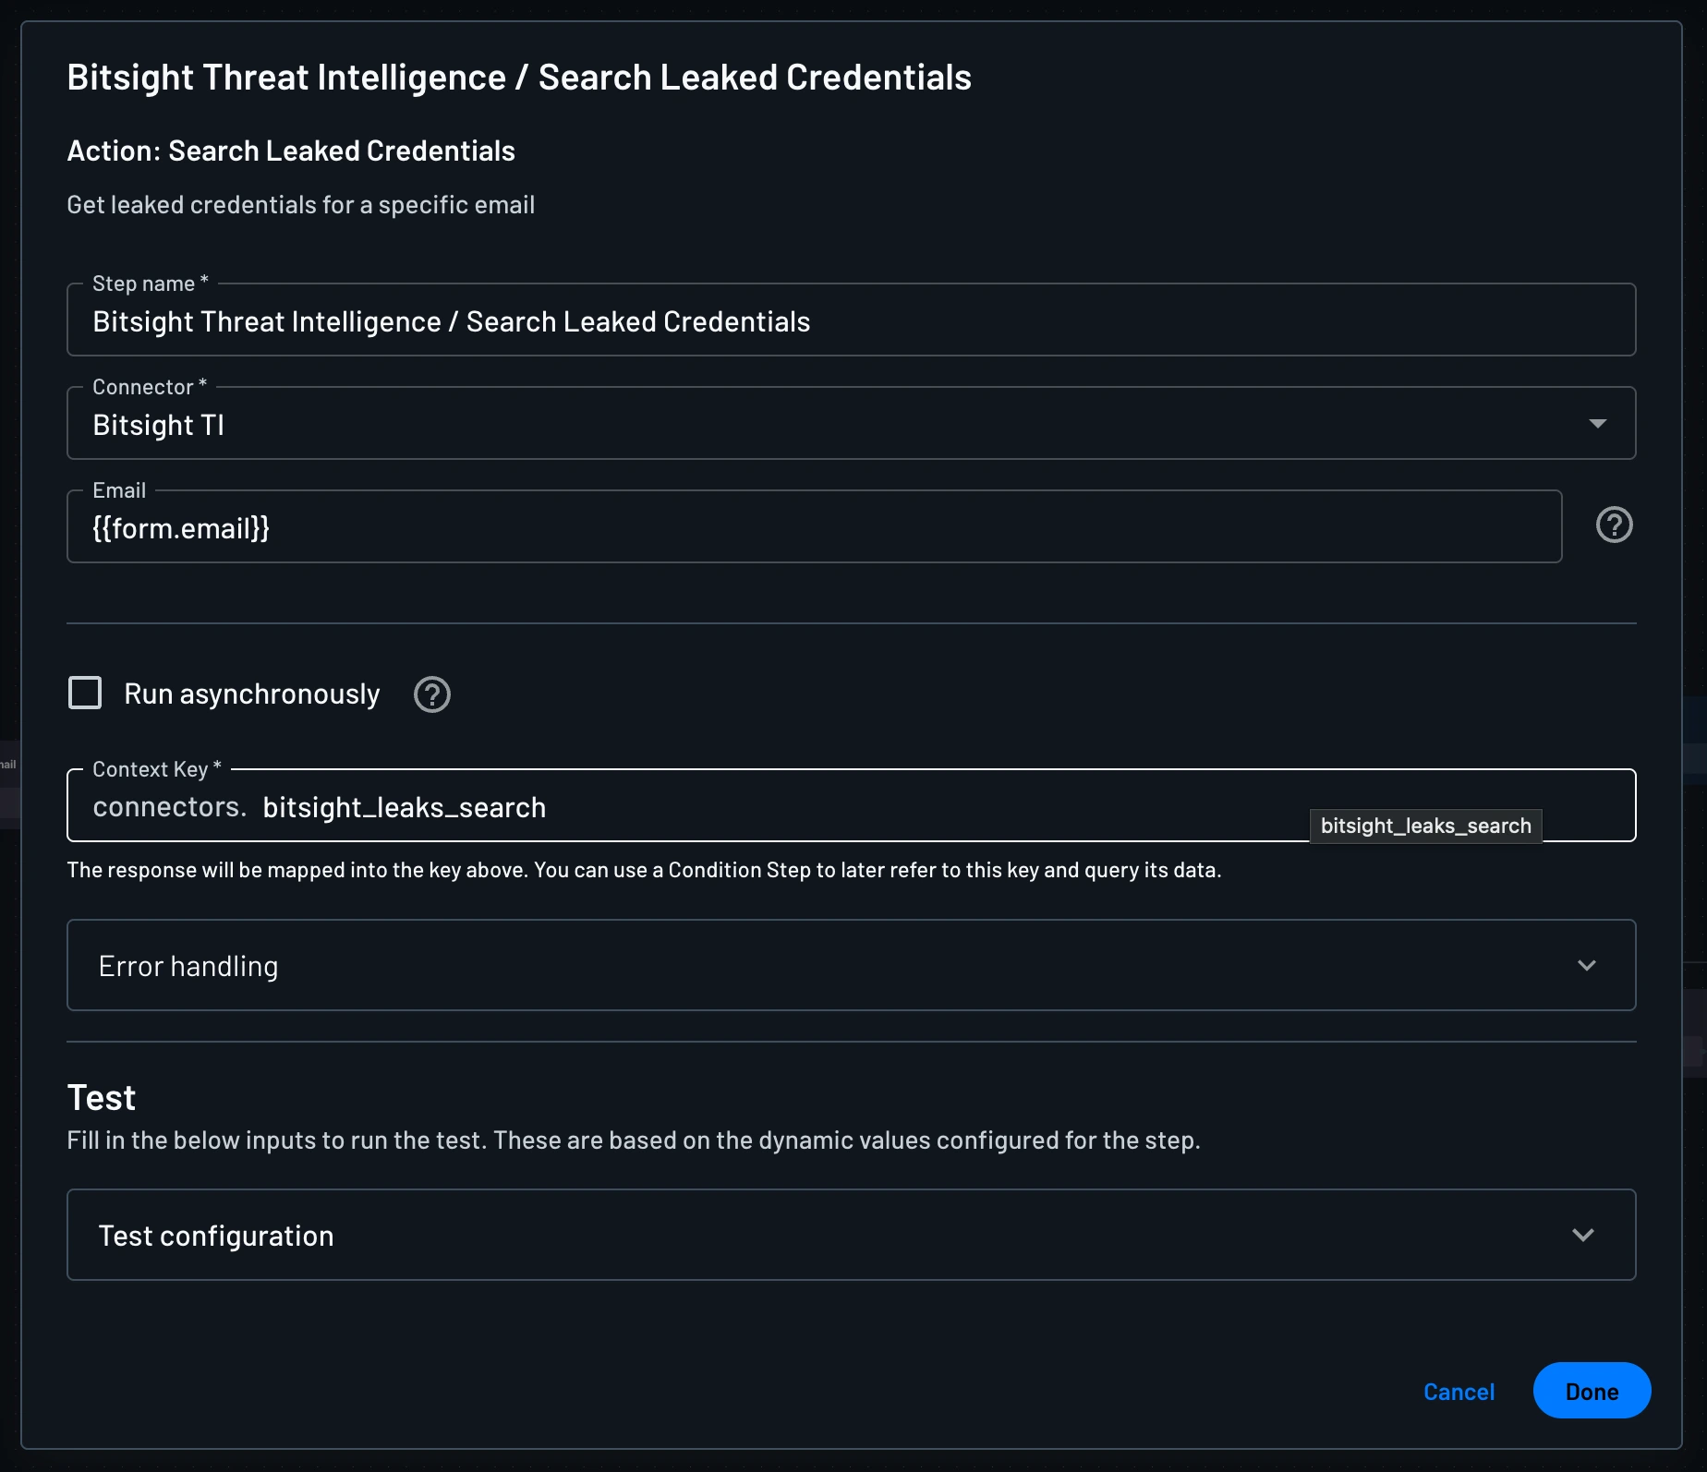Show help for Run asynchronously
1707x1472 pixels.
coord(431,694)
